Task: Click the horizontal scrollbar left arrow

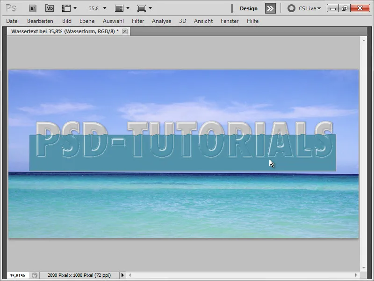Action: [130, 275]
